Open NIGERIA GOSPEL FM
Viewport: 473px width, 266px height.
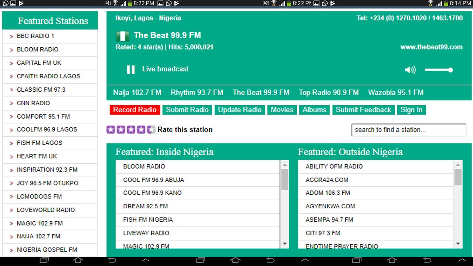[50, 250]
